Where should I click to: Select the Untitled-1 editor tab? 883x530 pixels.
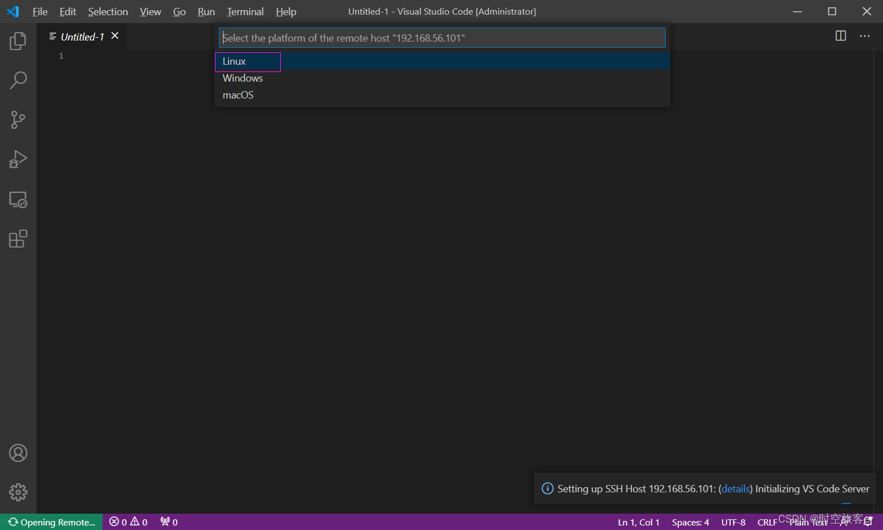[x=82, y=37]
